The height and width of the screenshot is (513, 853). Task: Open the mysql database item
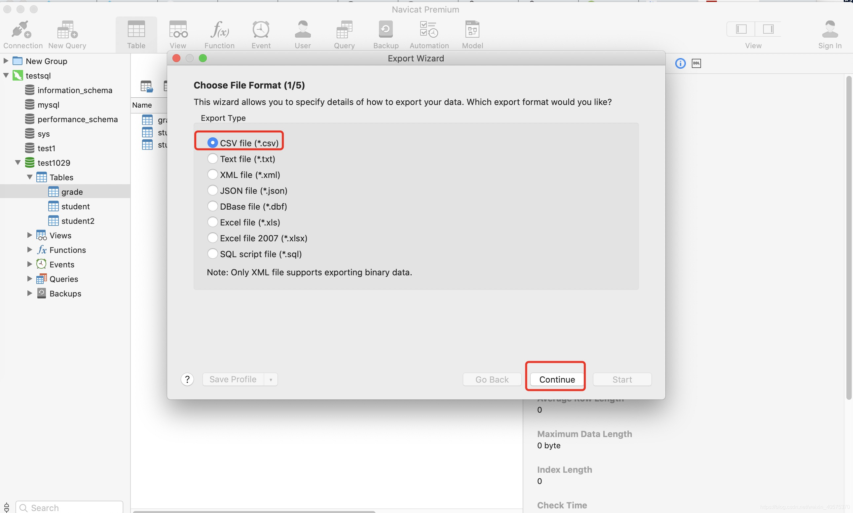48,105
